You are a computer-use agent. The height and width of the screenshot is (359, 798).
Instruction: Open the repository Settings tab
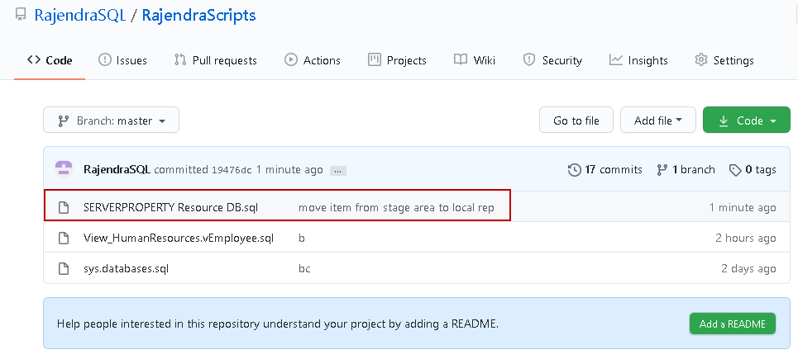[724, 60]
